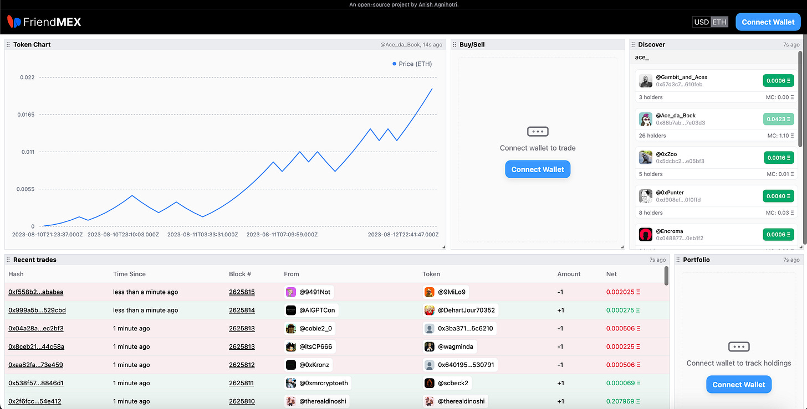This screenshot has width=807, height=409.
Task: Click the placeholder avatar for 0x3ba371...5c6210
Action: (x=430, y=328)
